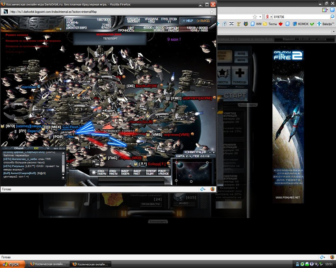336x268 pixels.
Task: Open the Робот +Разное menu
Action: (163, 172)
